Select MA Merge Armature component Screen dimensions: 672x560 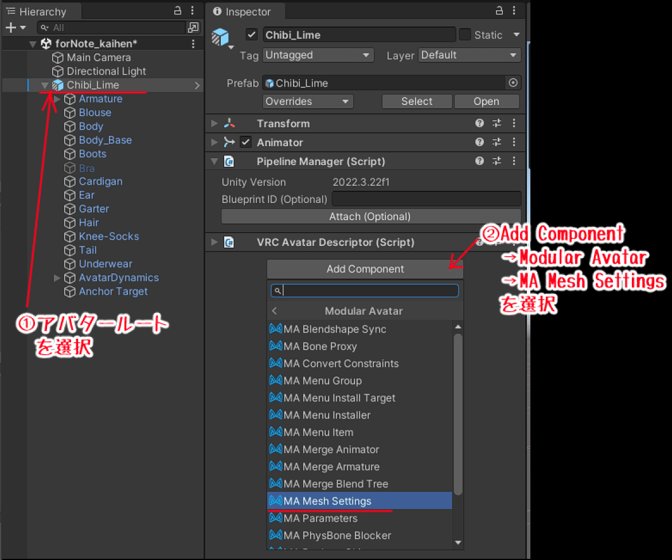point(360,467)
